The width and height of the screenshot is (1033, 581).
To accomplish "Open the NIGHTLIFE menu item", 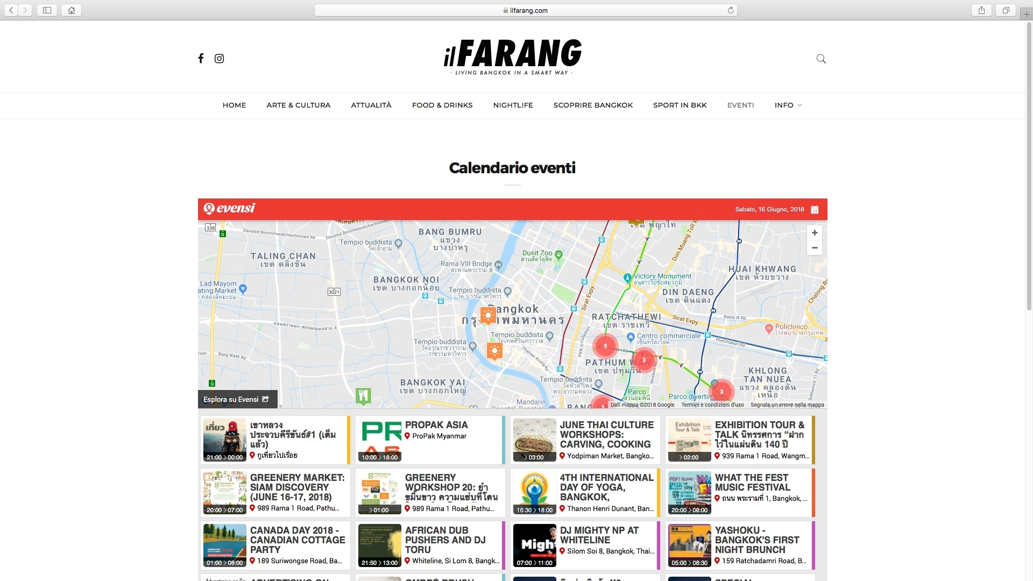I will pyautogui.click(x=513, y=105).
